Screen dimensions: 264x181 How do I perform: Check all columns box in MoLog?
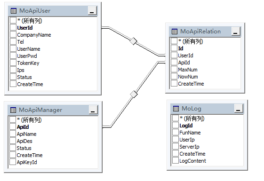[175, 118]
